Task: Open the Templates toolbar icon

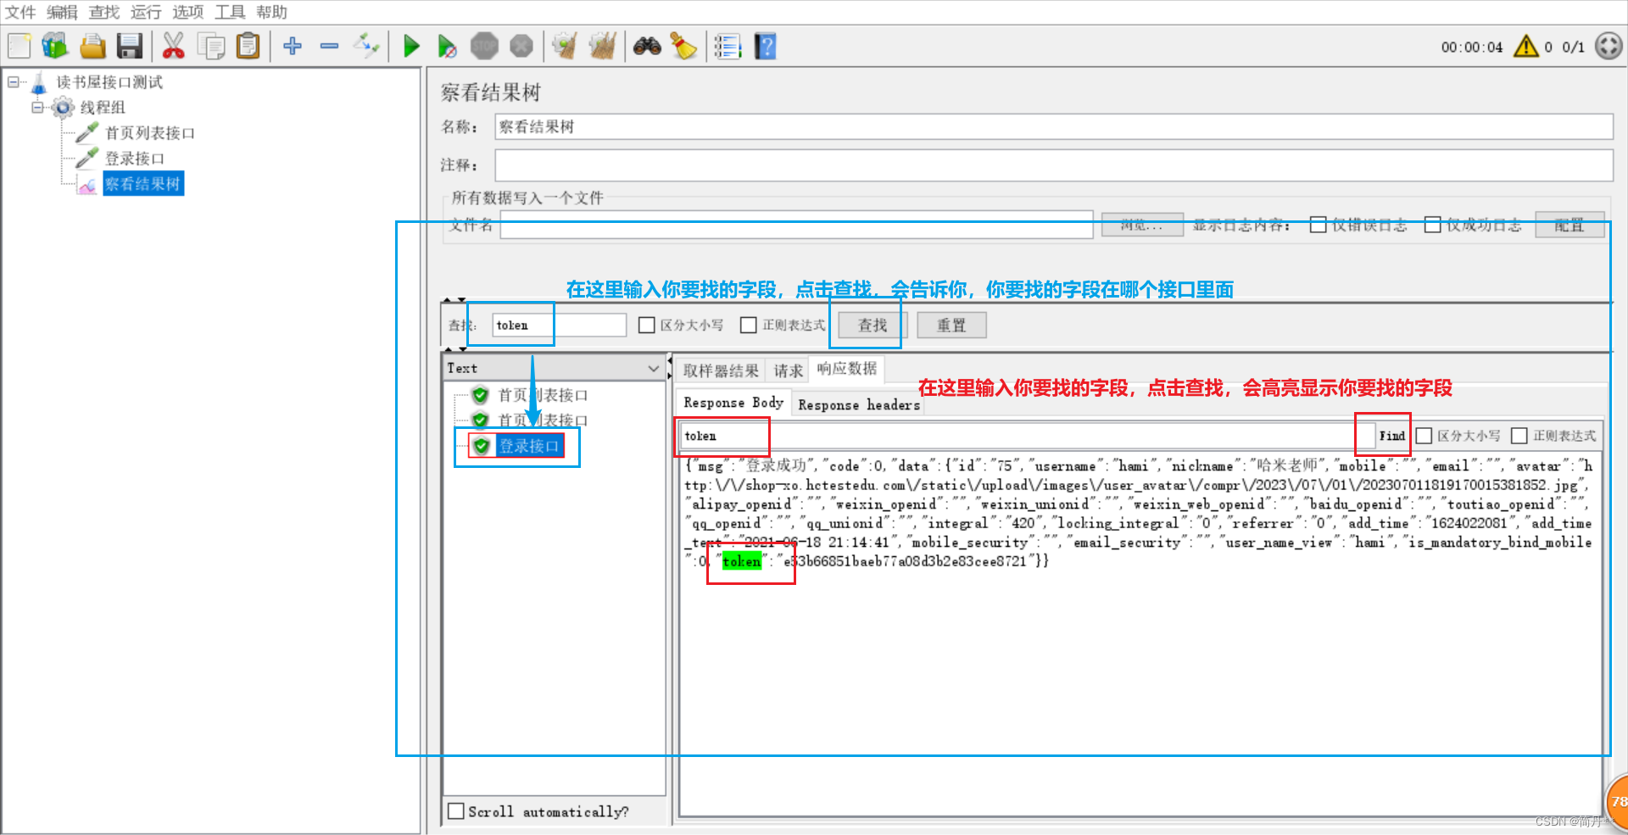Action: [55, 46]
